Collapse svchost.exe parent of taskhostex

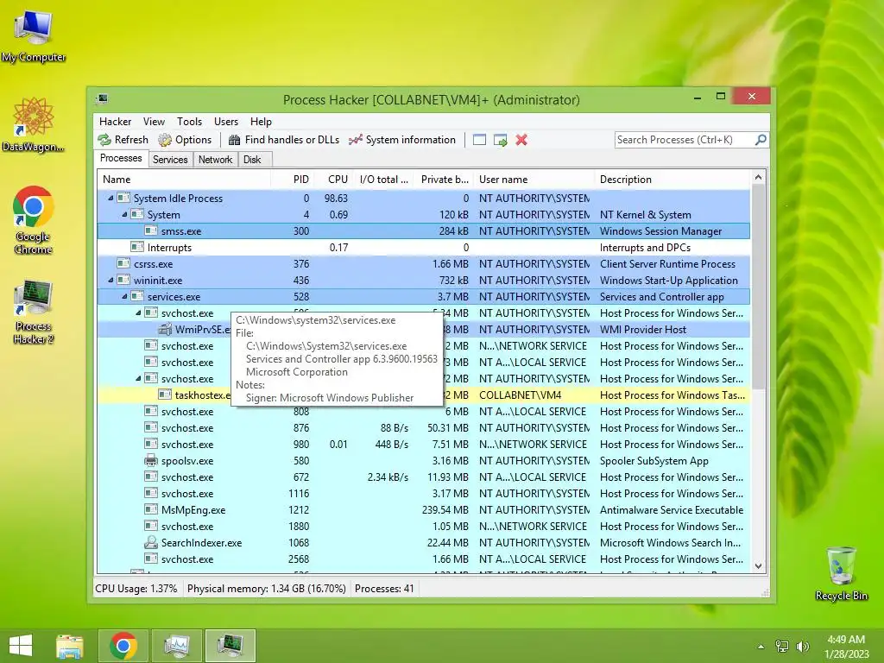[139, 378]
